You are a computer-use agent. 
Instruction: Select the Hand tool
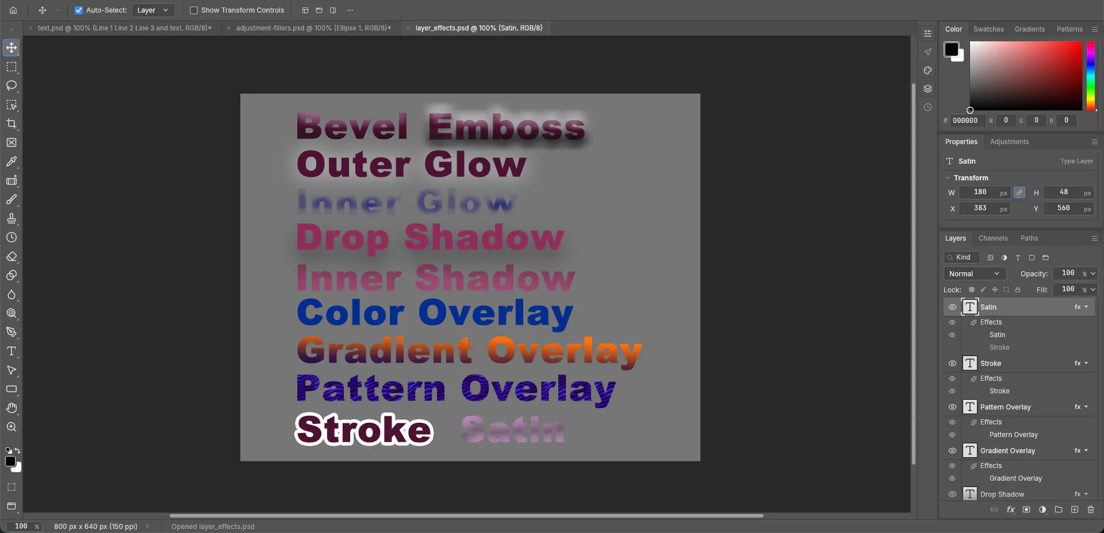point(11,408)
